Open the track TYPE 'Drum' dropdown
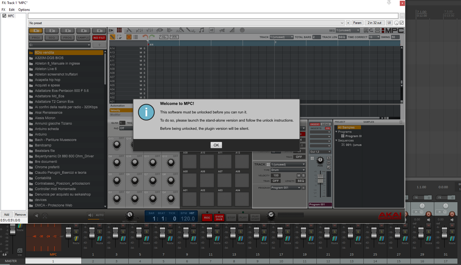 coord(288,170)
